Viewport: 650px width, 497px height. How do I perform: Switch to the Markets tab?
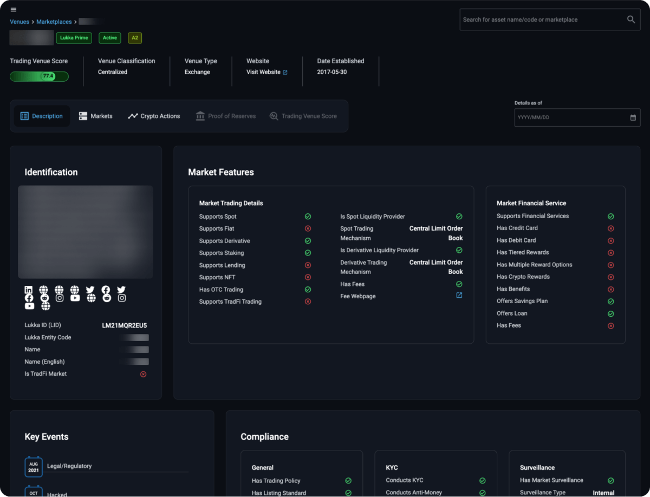(95, 115)
